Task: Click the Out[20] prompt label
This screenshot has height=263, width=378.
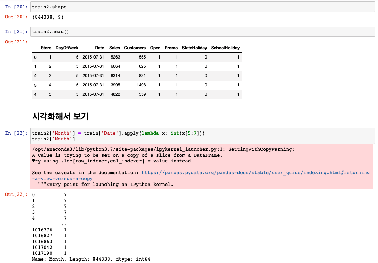Action: pyautogui.click(x=16, y=17)
